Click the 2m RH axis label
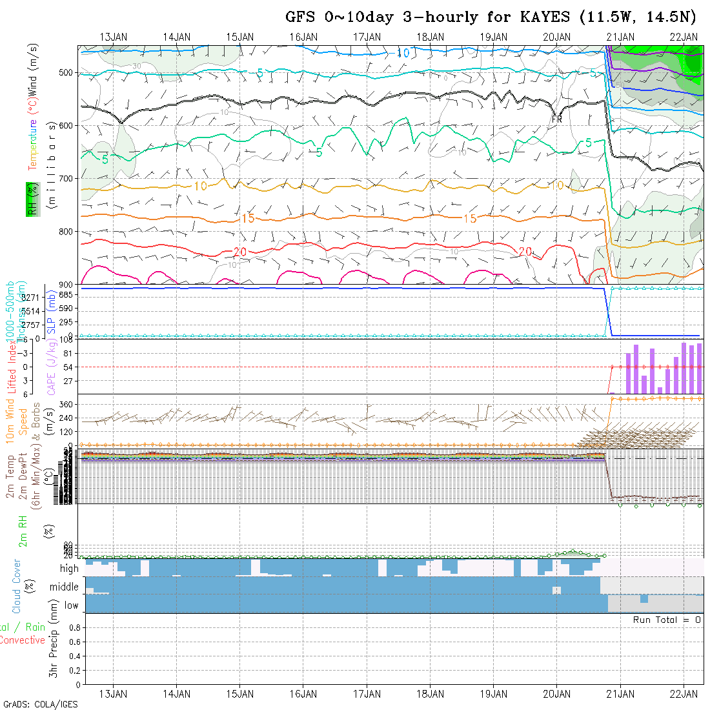 coord(23,532)
